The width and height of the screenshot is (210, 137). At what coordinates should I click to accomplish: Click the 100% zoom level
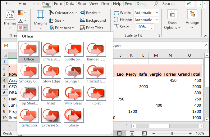(x=200, y=133)
